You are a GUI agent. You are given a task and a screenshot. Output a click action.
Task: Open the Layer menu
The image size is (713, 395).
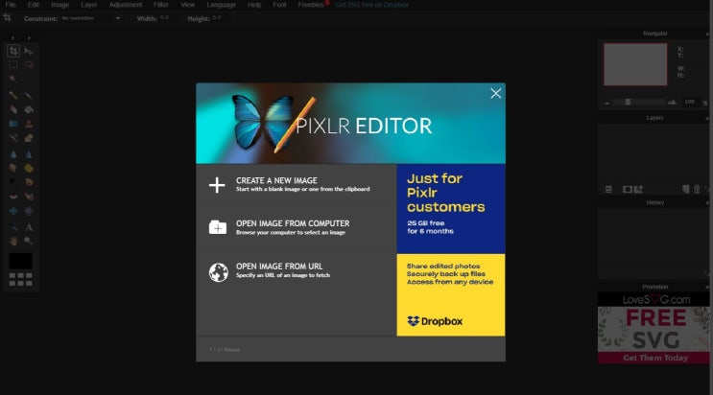(x=89, y=5)
